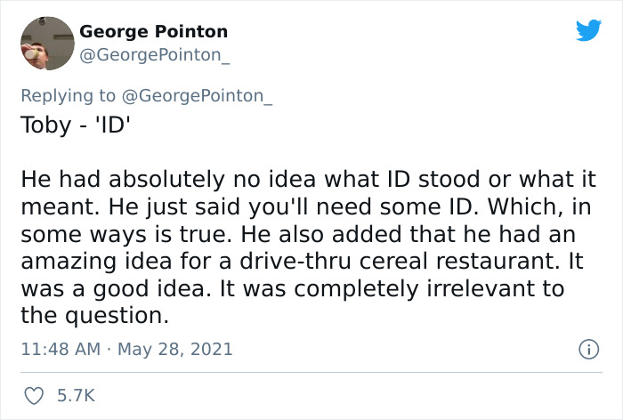Click the Twitter bird logo
Image resolution: width=623 pixels, height=420 pixels.
click(x=588, y=31)
